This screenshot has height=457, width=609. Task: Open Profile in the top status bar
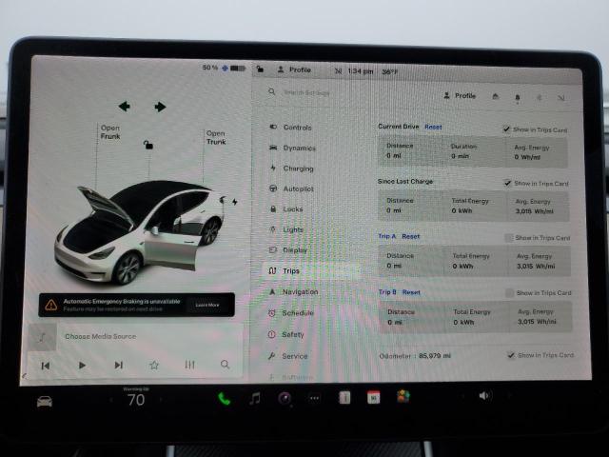click(294, 70)
